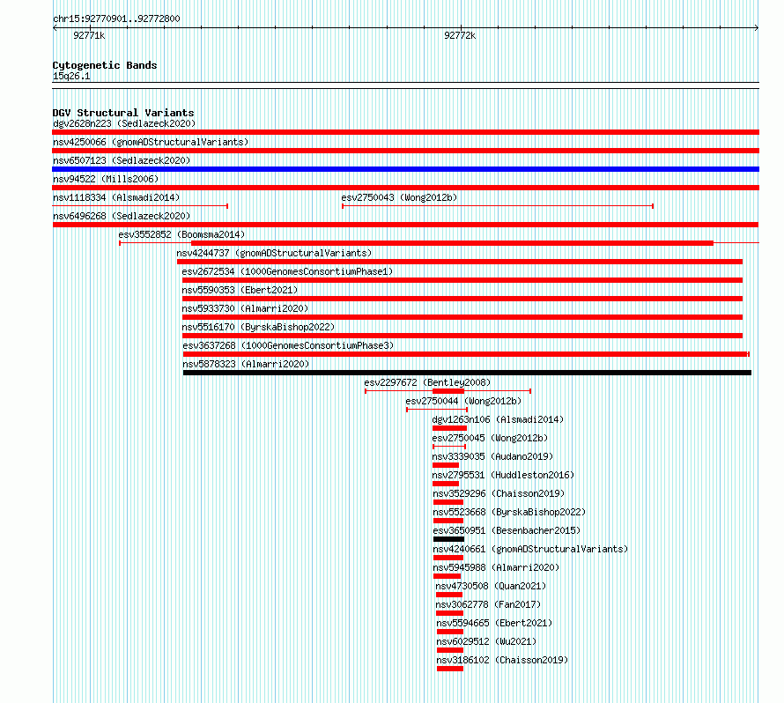The image size is (784, 703).
Task: Click nsv5933730 (Almarri2020) label
Action: 245,308
